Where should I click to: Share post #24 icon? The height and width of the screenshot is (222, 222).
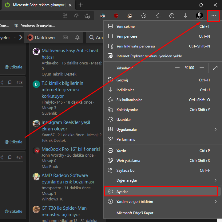tap(2, 157)
